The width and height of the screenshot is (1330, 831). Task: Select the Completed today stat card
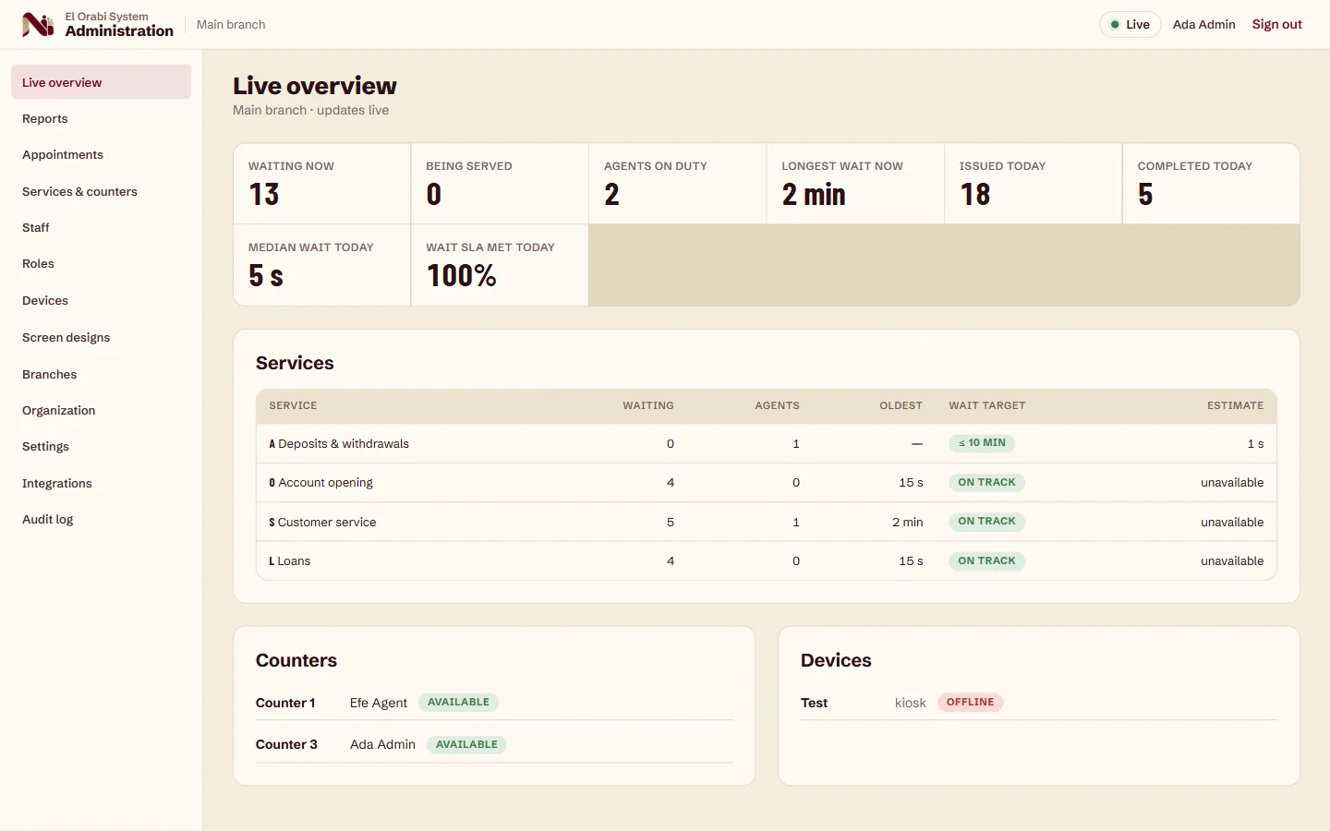point(1211,184)
